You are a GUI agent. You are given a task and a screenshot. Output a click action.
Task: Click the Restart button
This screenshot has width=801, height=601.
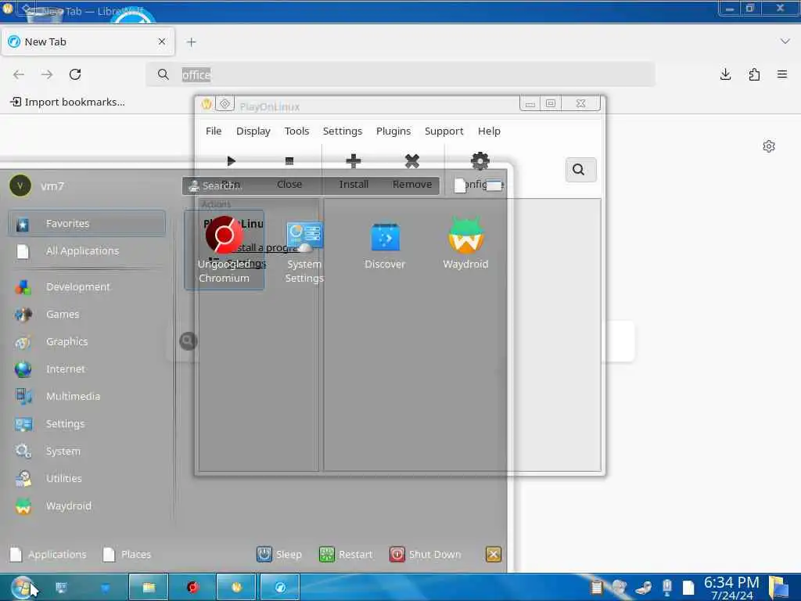coord(346,555)
